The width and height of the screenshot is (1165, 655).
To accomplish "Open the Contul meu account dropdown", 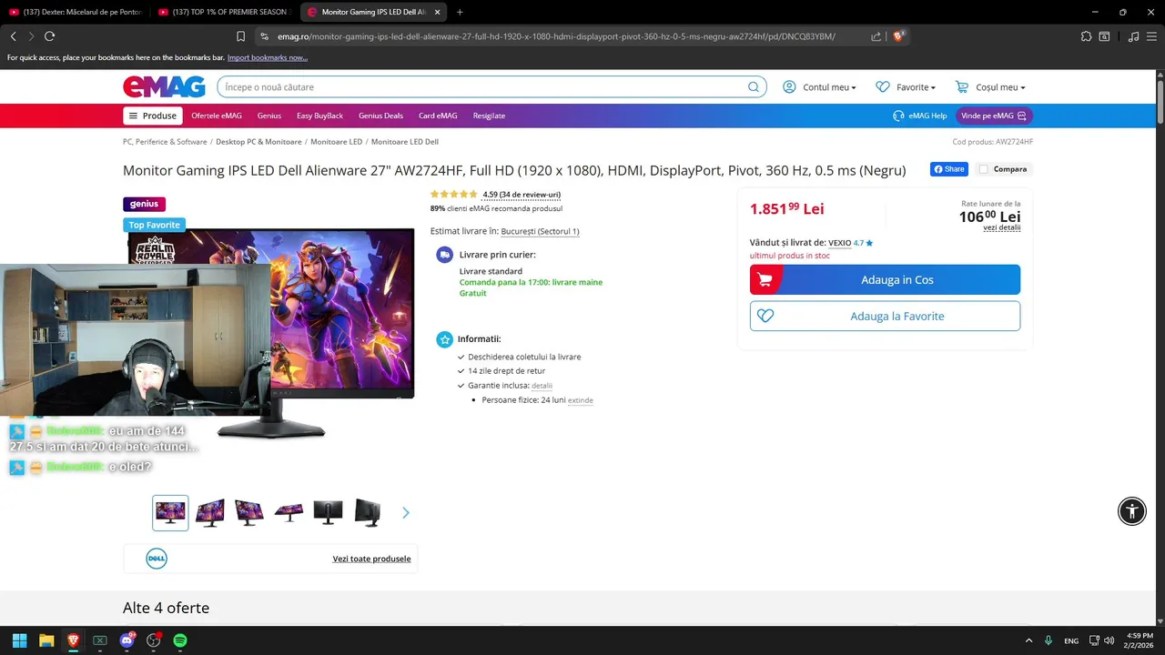I will pos(819,87).
